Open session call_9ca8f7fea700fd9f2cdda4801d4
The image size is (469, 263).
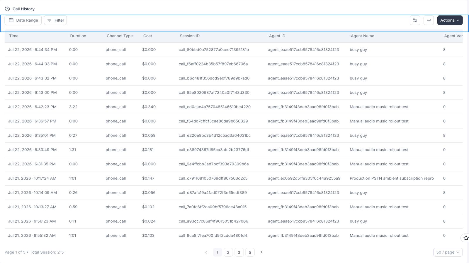(x=213, y=236)
